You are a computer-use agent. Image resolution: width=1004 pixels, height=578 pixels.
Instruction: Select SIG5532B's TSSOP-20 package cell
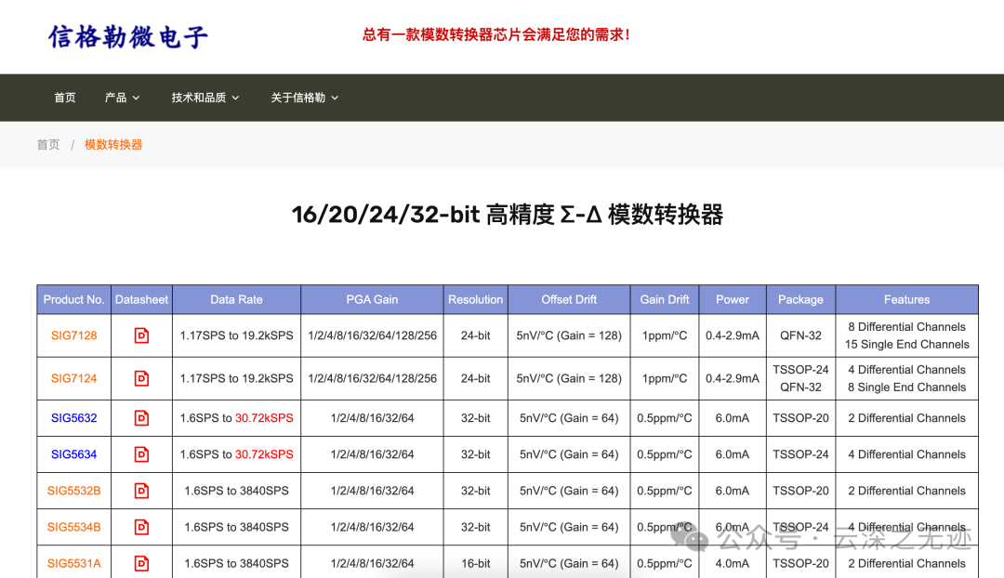tap(800, 491)
